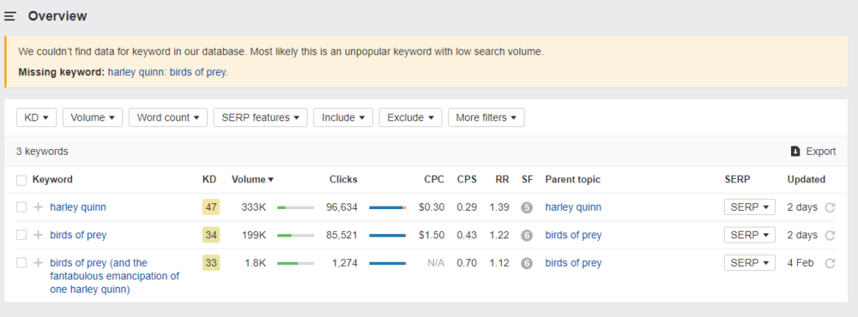Click the KD score 33 badge

[210, 263]
